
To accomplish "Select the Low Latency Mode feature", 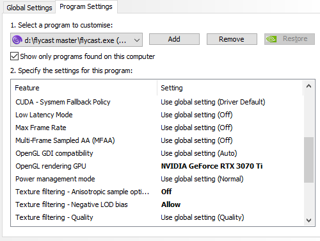I will pyautogui.click(x=44, y=115).
